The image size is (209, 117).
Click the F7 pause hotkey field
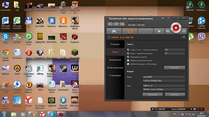click(174, 53)
